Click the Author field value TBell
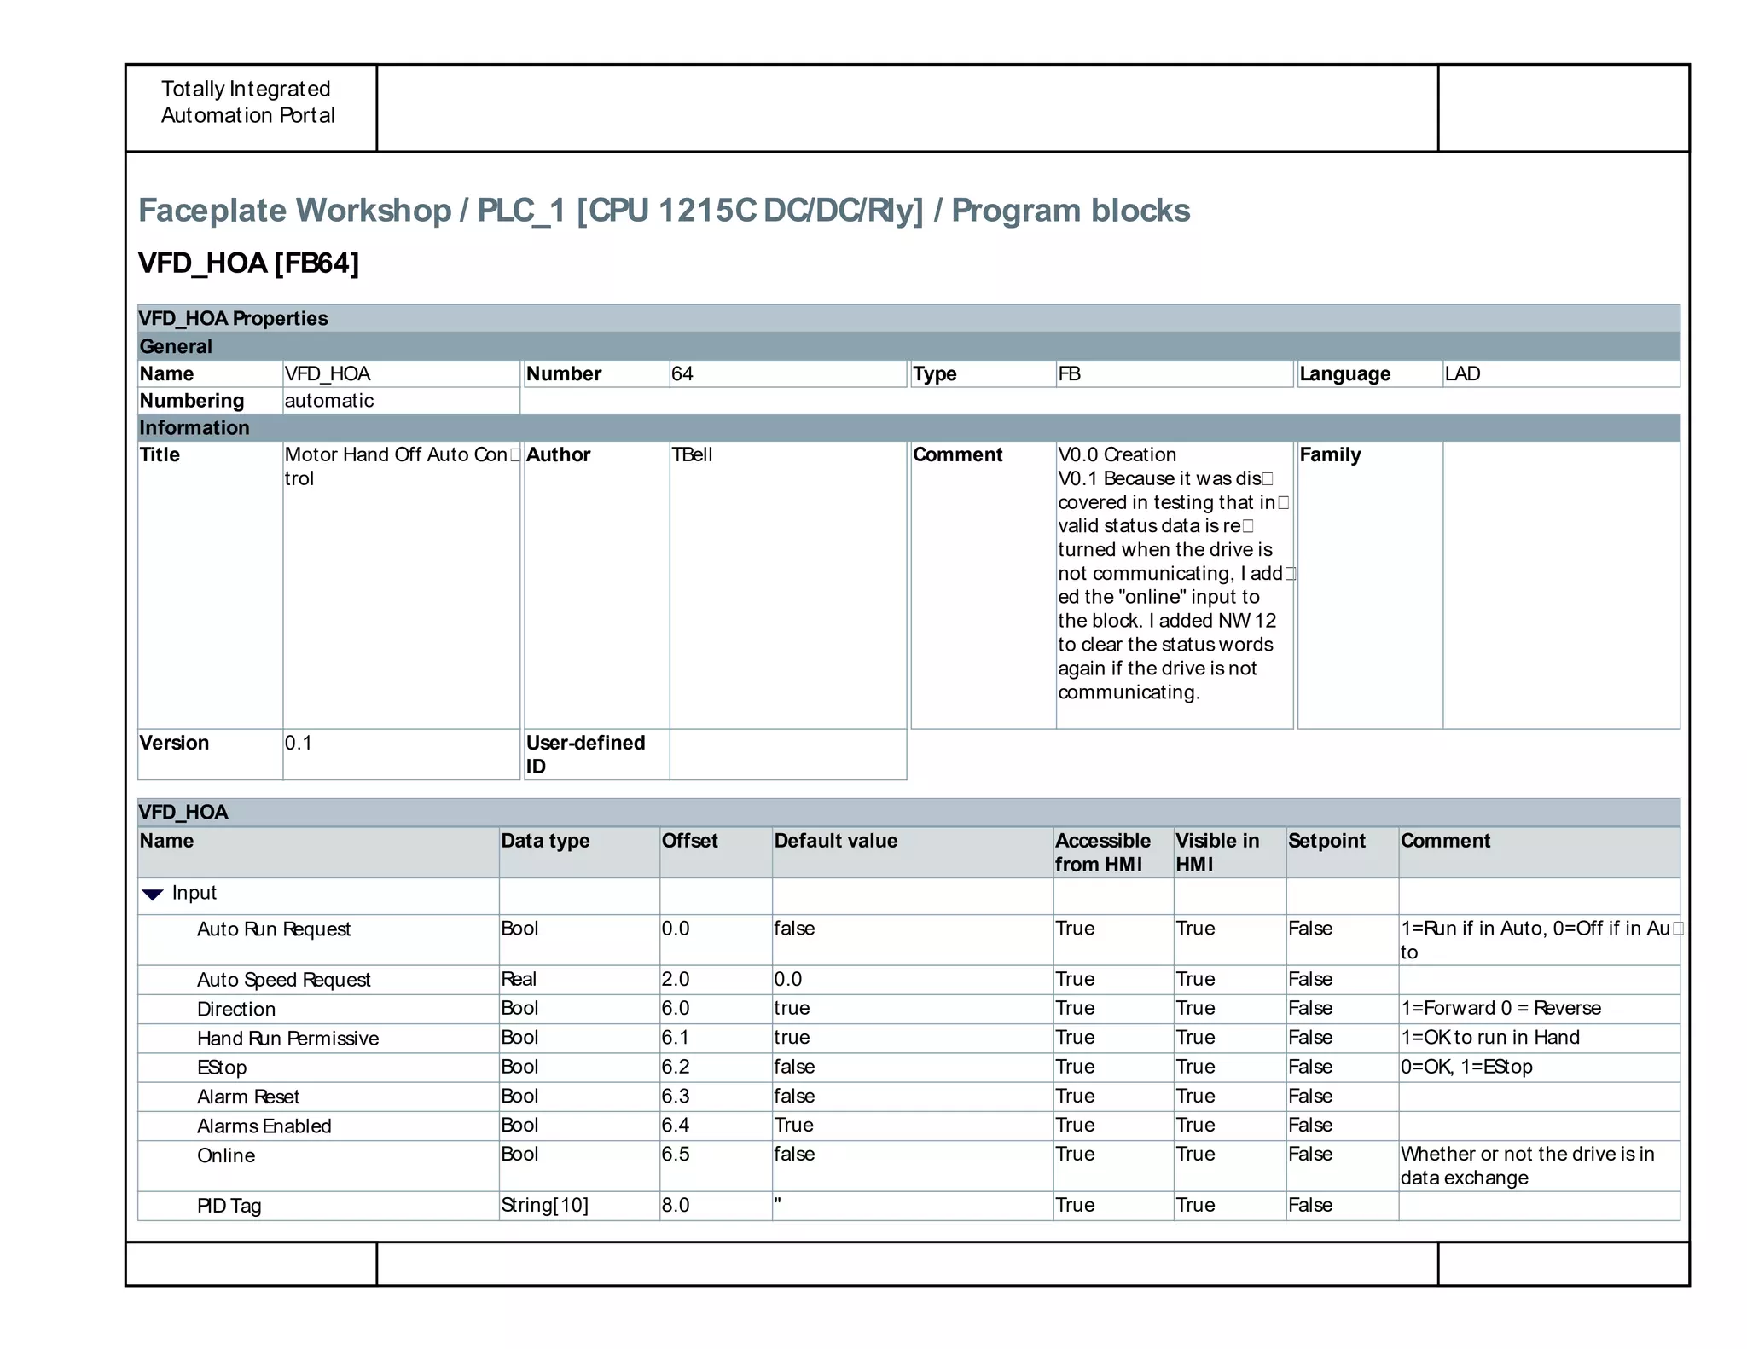1747x1349 pixels. click(691, 455)
